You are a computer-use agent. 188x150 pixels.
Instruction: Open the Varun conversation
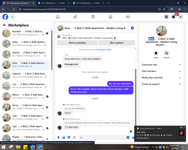click(26, 107)
